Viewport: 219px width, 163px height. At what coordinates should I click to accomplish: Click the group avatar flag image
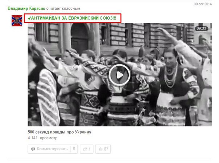(x=17, y=21)
